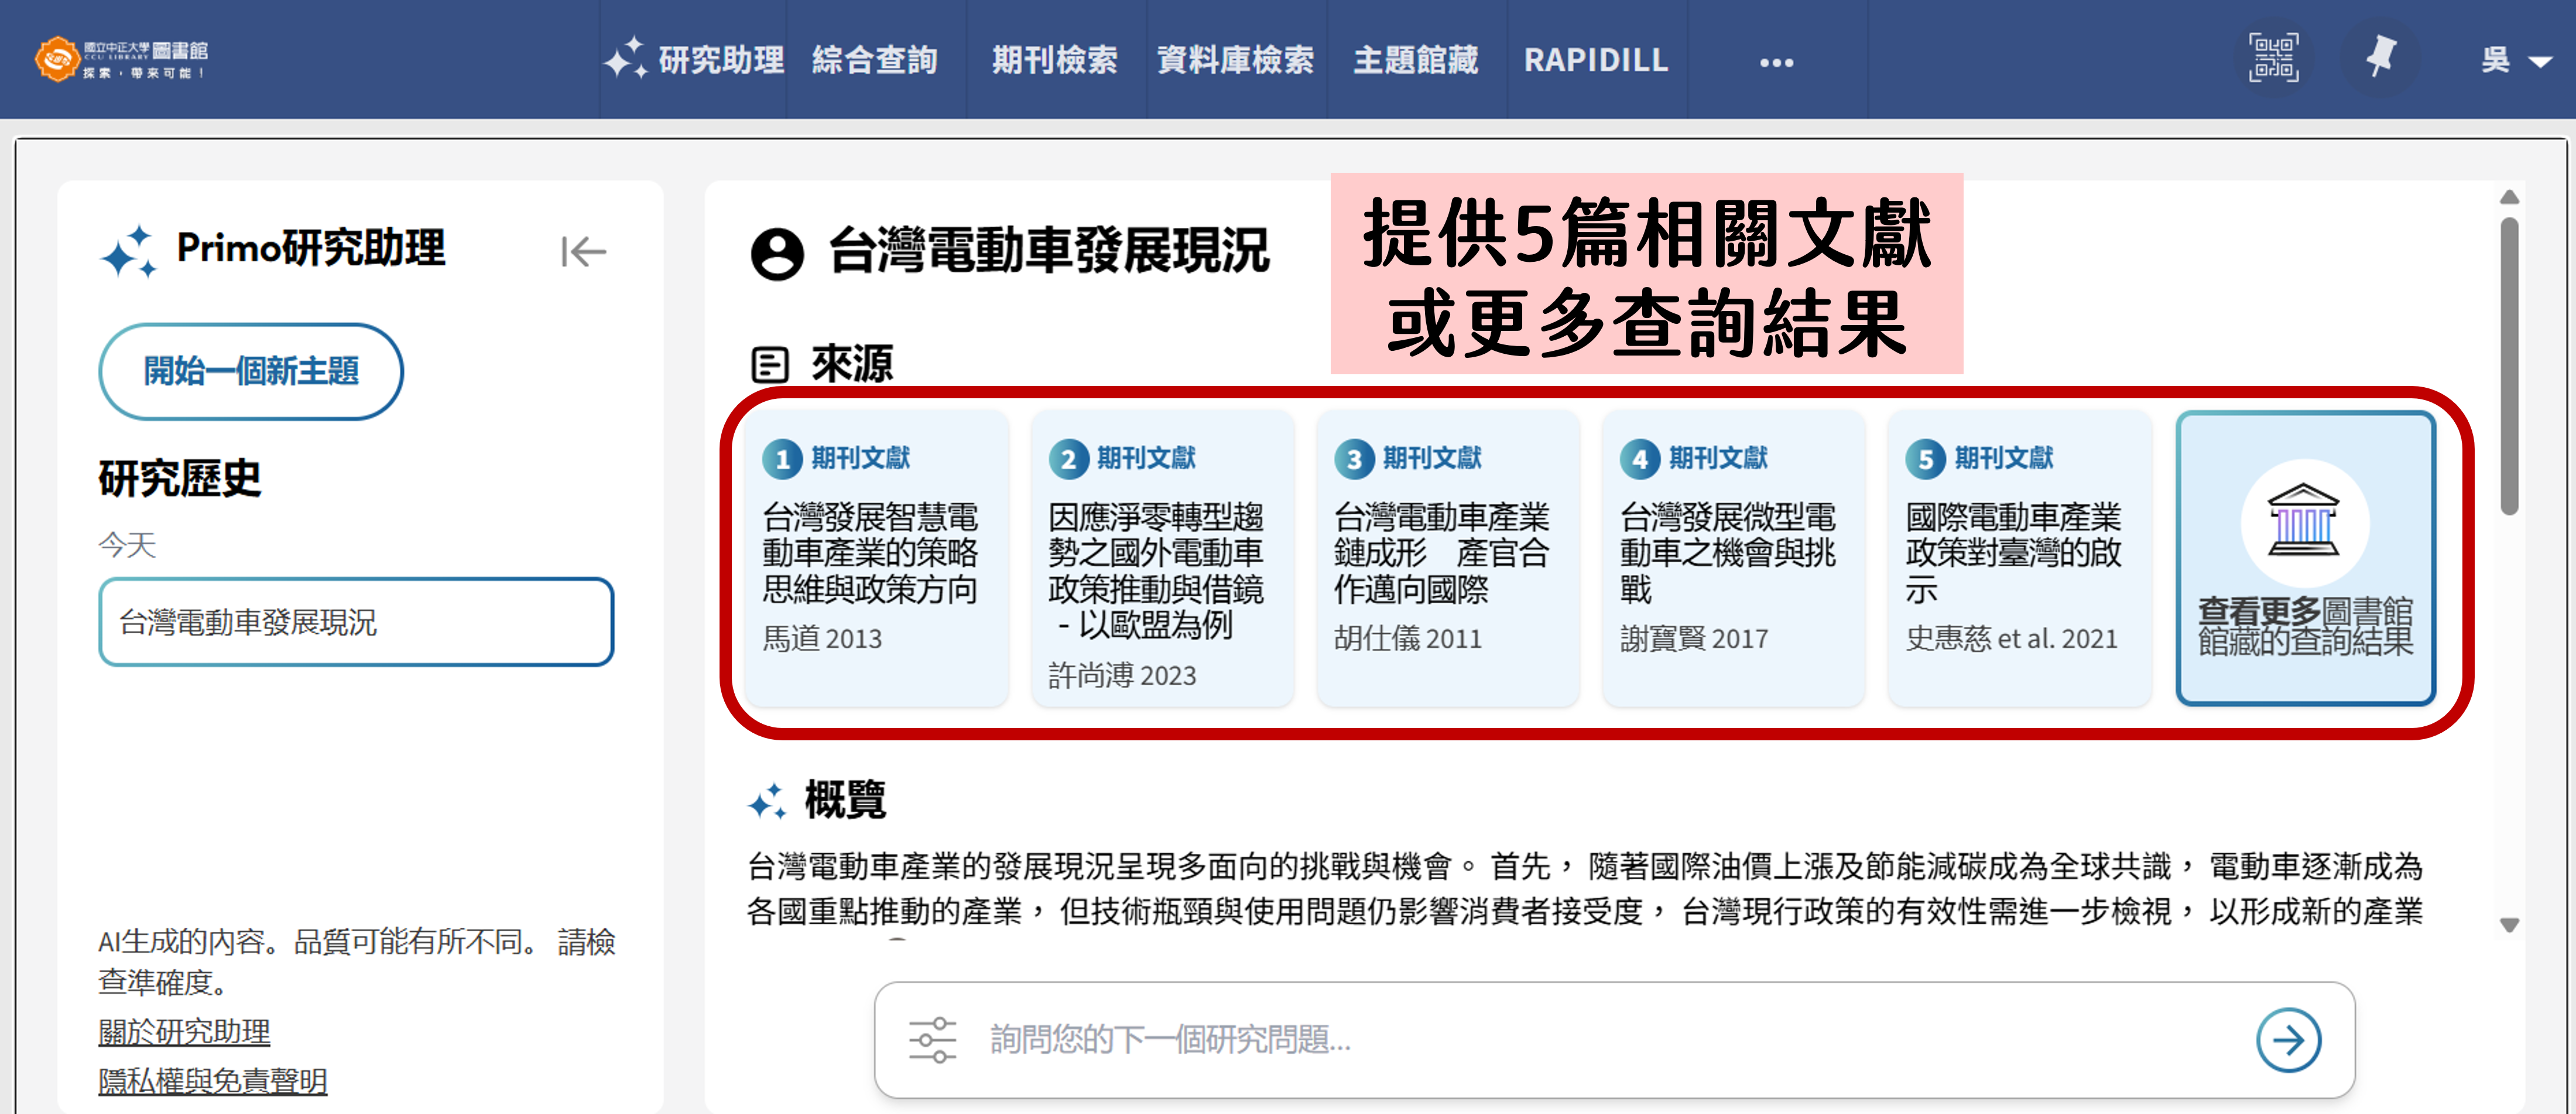The image size is (2576, 1114).
Task: Collapse the Primo research assistant sidebar
Action: (583, 251)
